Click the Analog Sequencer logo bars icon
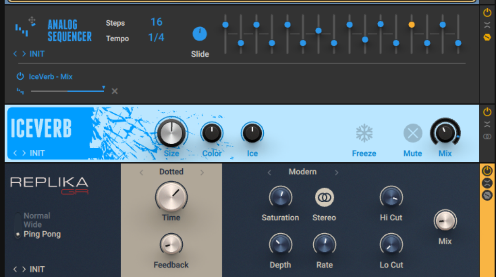This screenshot has width=496, height=277. tap(21, 30)
